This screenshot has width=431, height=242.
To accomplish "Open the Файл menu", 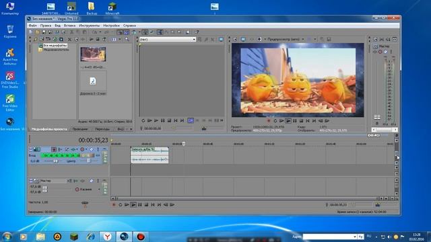I will [33, 26].
